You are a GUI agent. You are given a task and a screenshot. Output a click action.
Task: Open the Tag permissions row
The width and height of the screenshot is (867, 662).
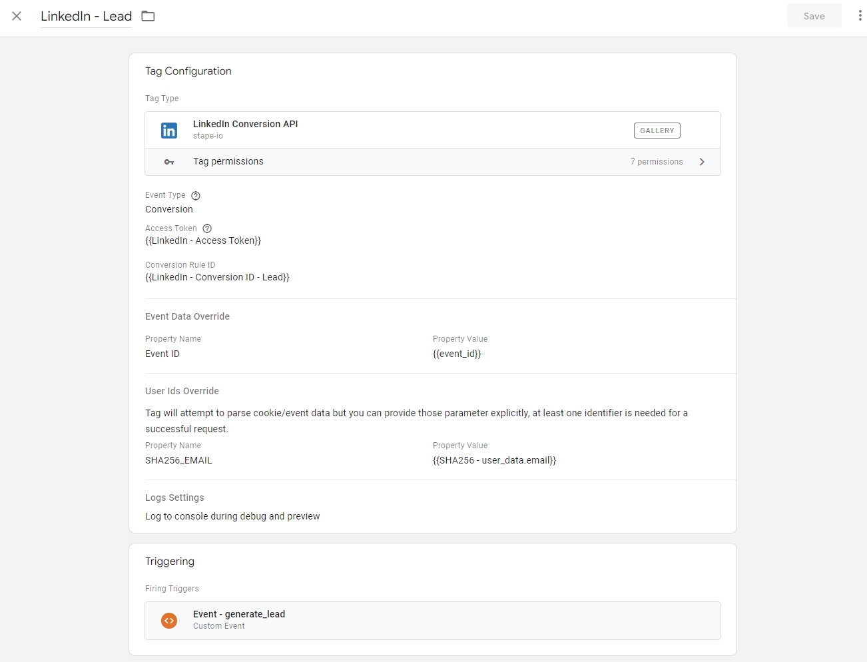click(433, 162)
